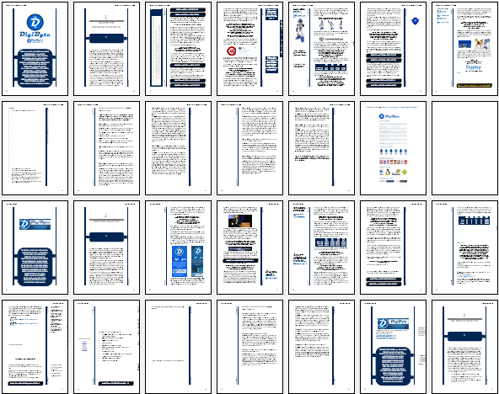
Task: Select the chapter 1 title page thumbnail
Action: pyautogui.click(x=106, y=49)
